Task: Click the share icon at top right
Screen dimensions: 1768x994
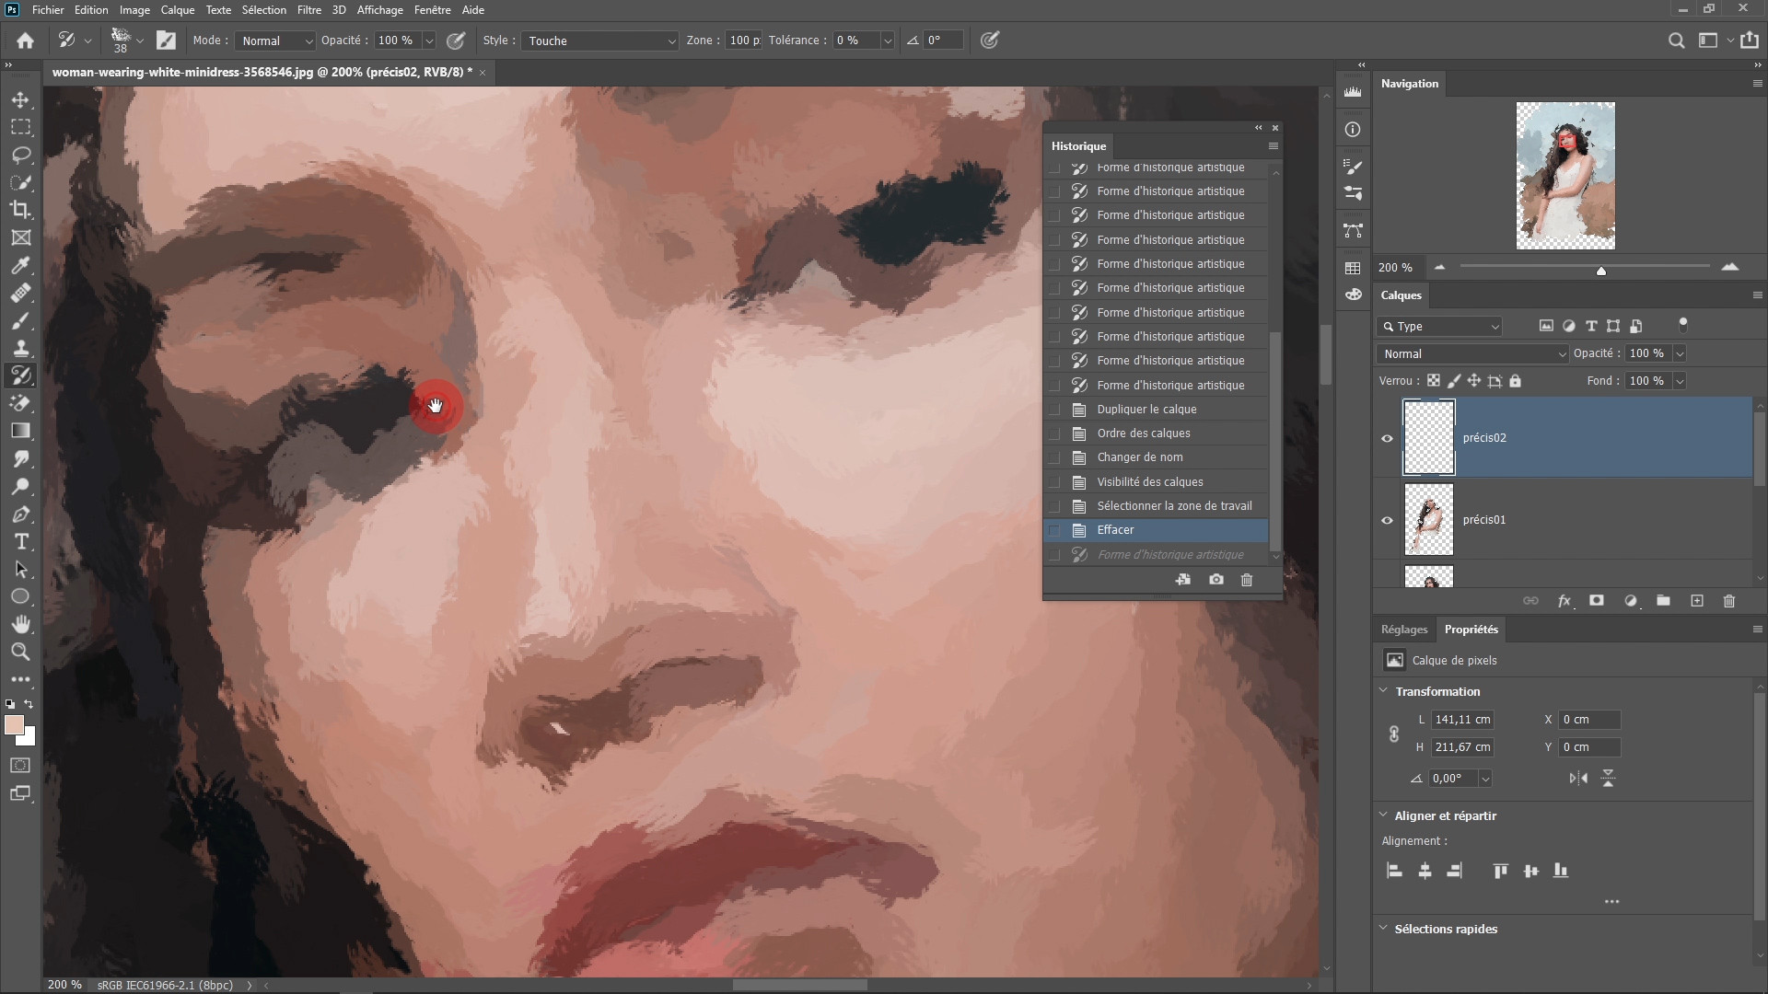Action: click(1750, 40)
